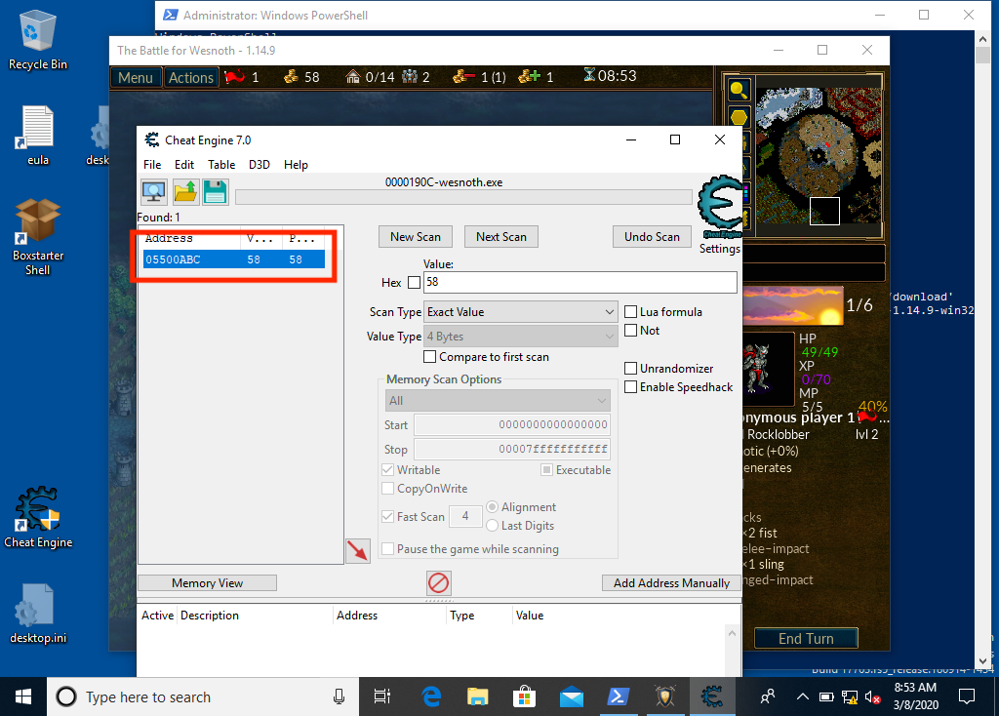Check Compare to first scan
999x716 pixels.
(430, 357)
